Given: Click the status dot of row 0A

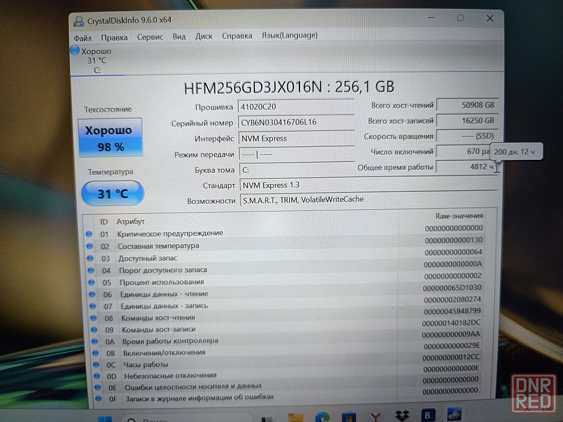Looking at the screenshot, I should (x=95, y=342).
